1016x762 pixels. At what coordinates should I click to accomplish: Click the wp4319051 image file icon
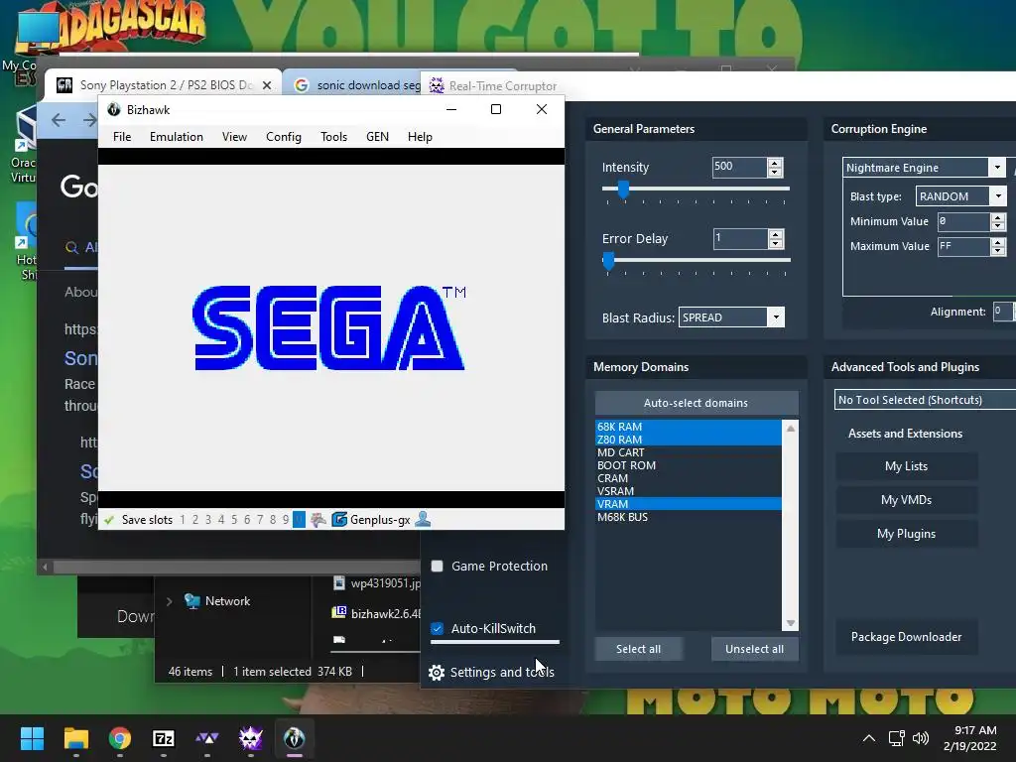click(339, 582)
